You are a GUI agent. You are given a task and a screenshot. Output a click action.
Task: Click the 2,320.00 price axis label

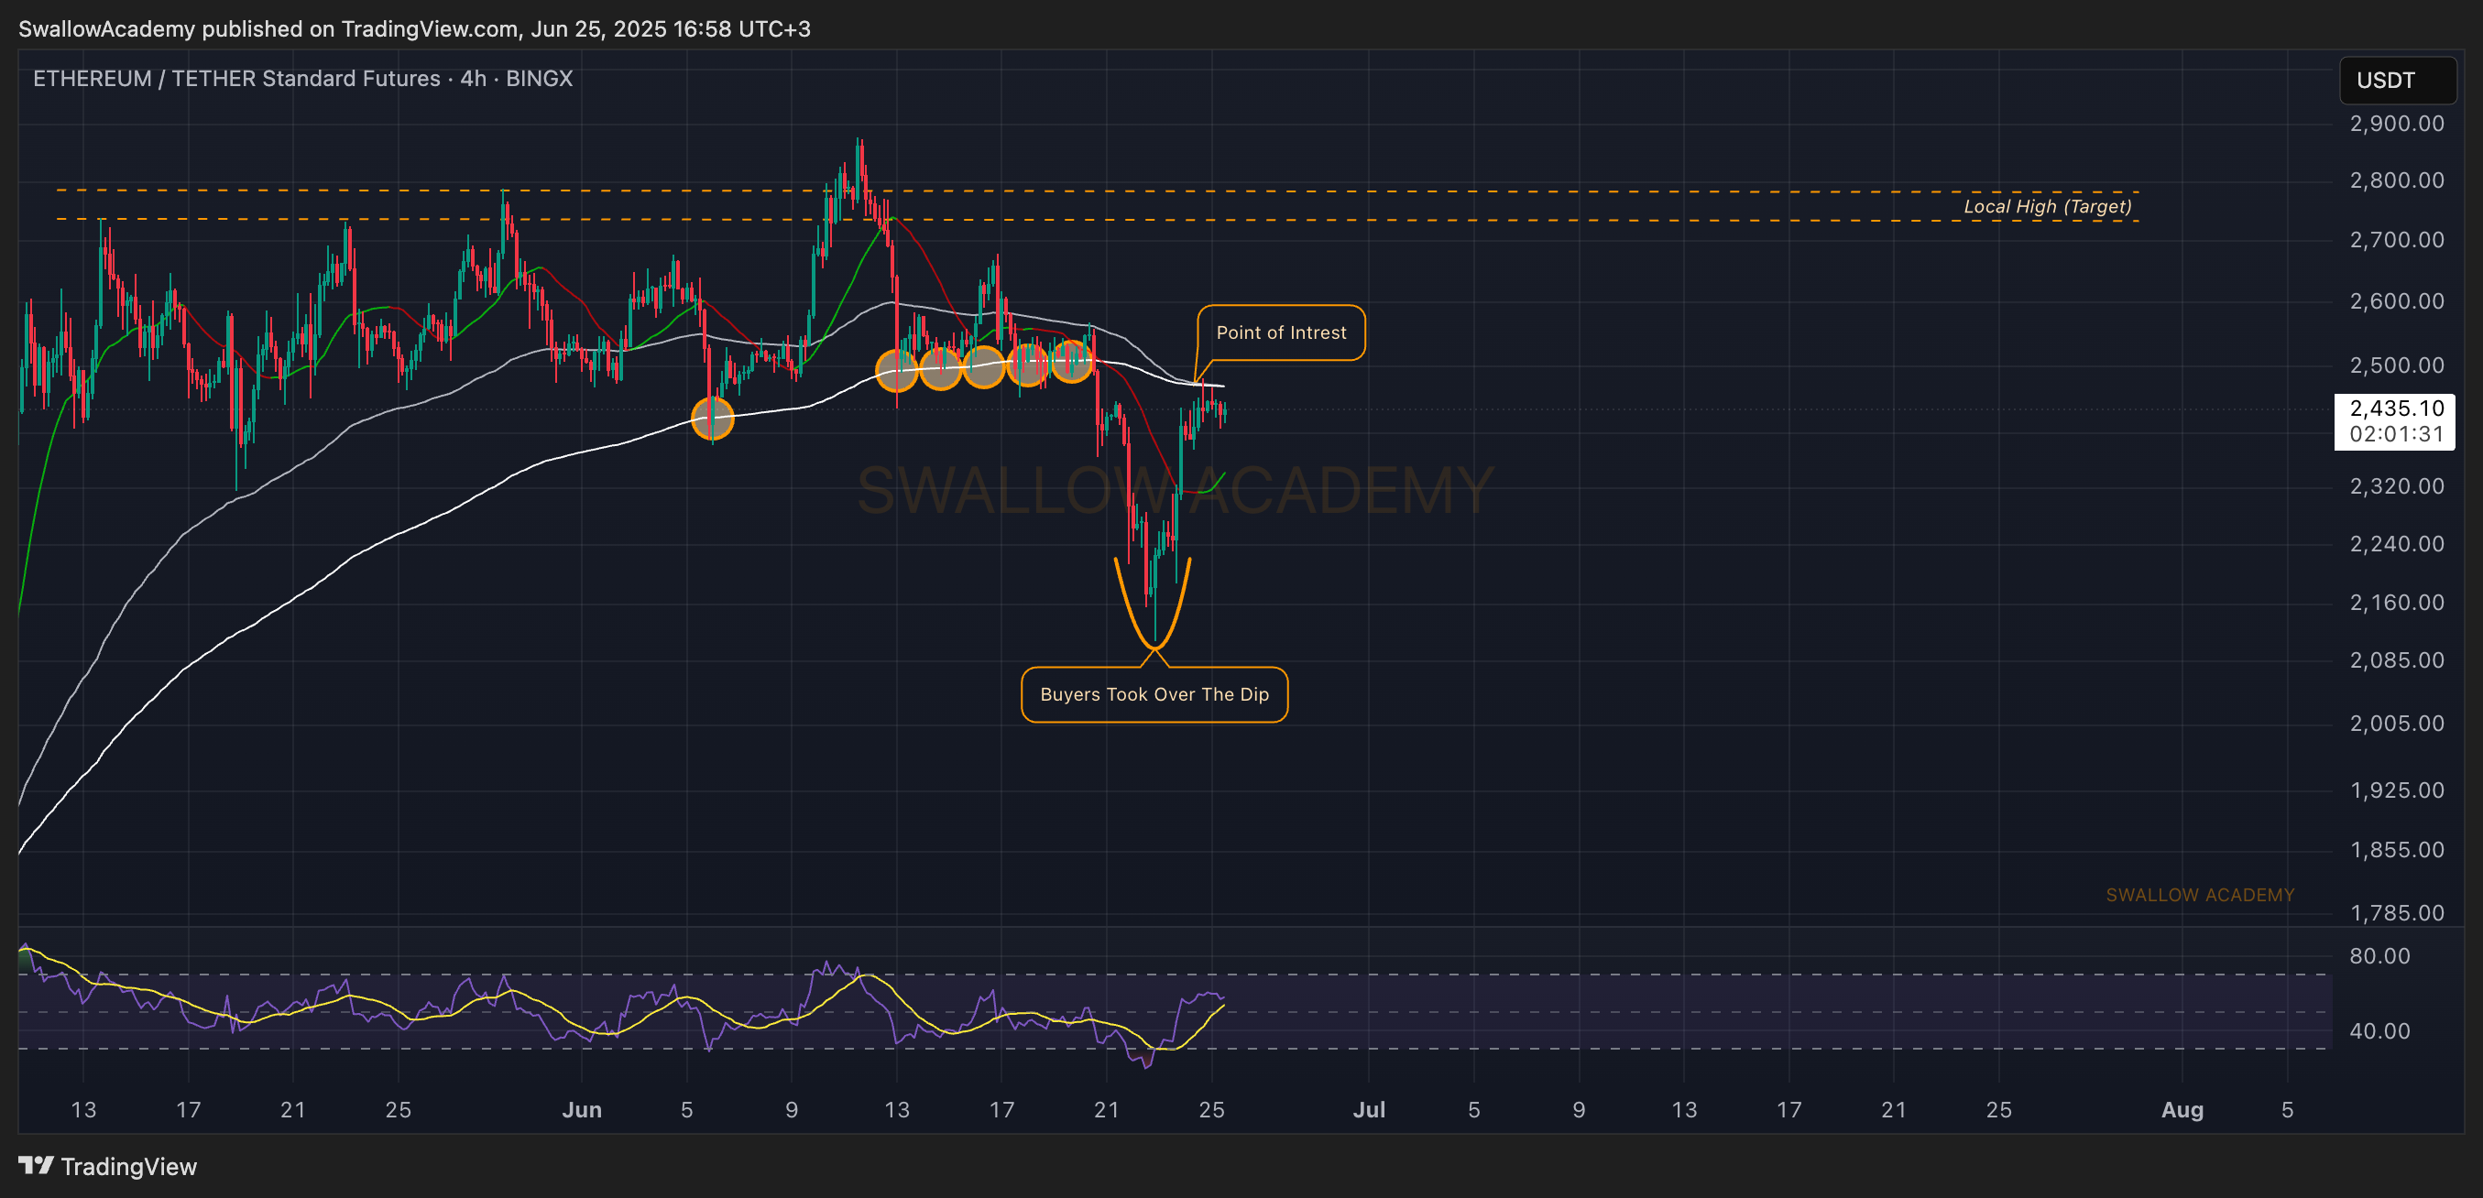pyautogui.click(x=2396, y=485)
